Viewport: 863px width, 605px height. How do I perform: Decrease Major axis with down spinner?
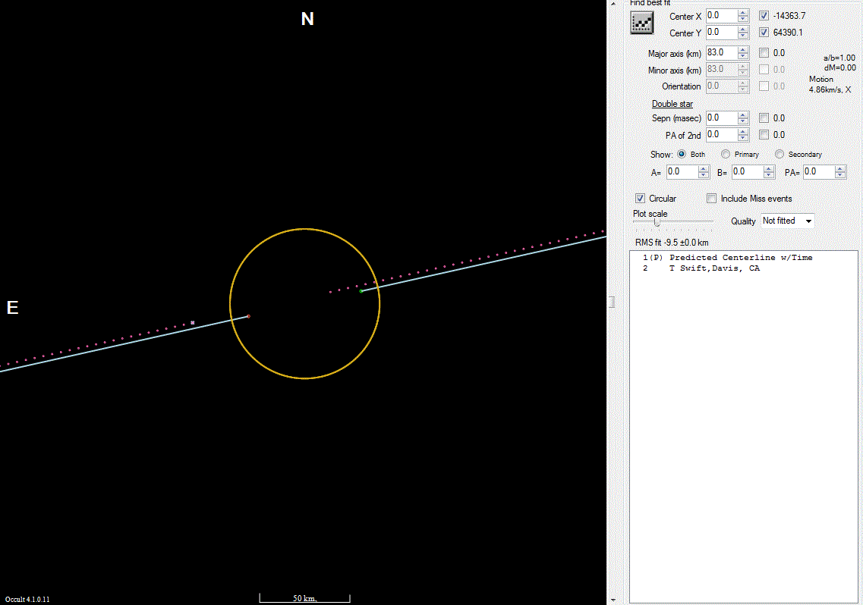(743, 56)
